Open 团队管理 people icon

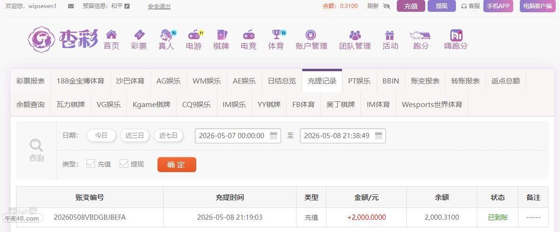[355, 35]
